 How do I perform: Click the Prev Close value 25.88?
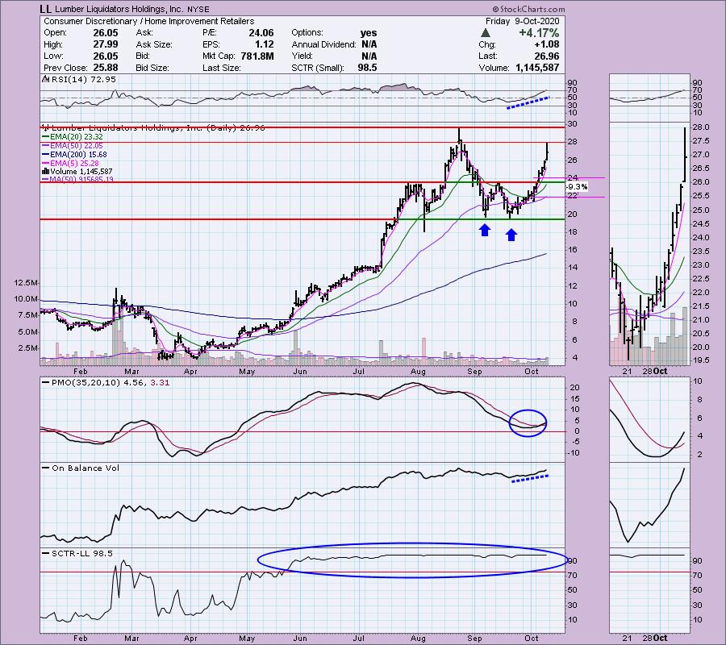coord(106,68)
